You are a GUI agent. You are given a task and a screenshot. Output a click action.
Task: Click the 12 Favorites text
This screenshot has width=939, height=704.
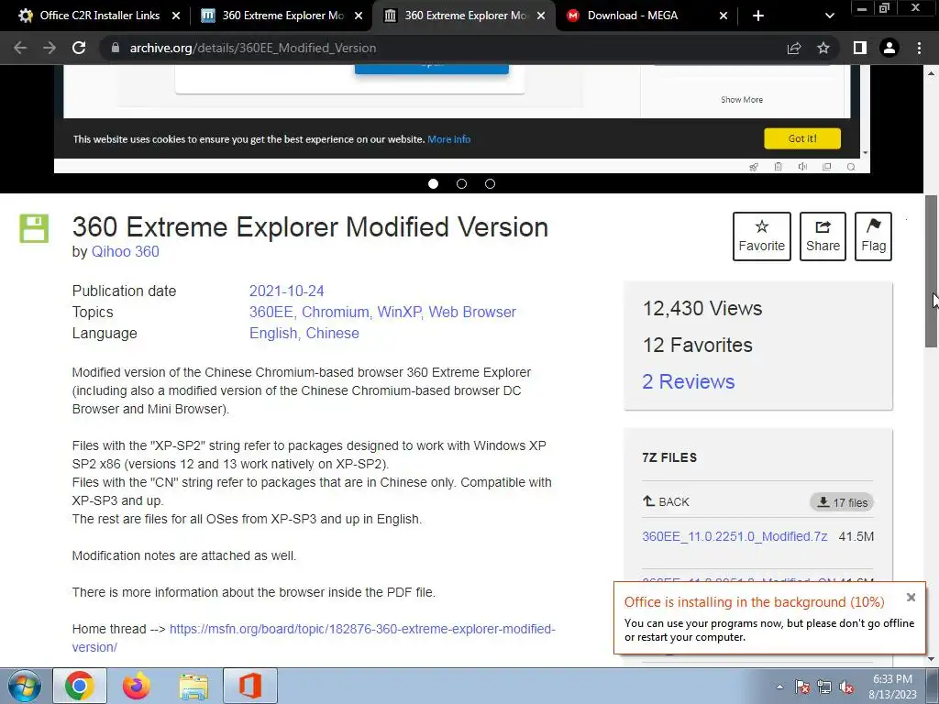pyautogui.click(x=697, y=345)
